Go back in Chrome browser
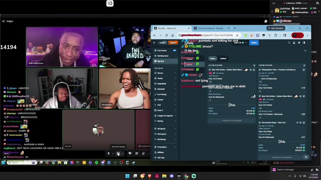The image size is (321, 180). click(x=154, y=35)
